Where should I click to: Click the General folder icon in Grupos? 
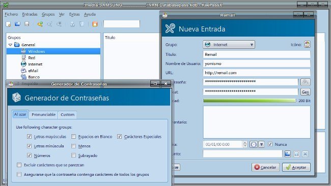pos(17,45)
